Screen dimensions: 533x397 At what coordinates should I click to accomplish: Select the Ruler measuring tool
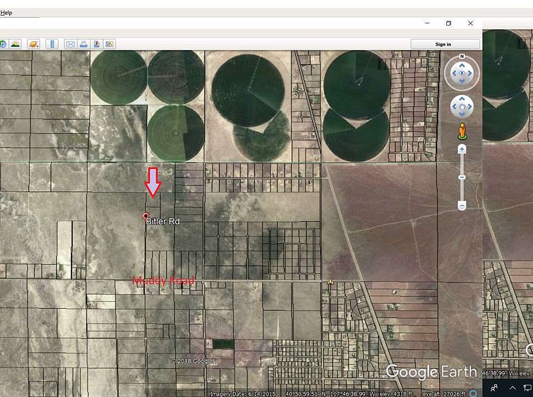coord(52,44)
